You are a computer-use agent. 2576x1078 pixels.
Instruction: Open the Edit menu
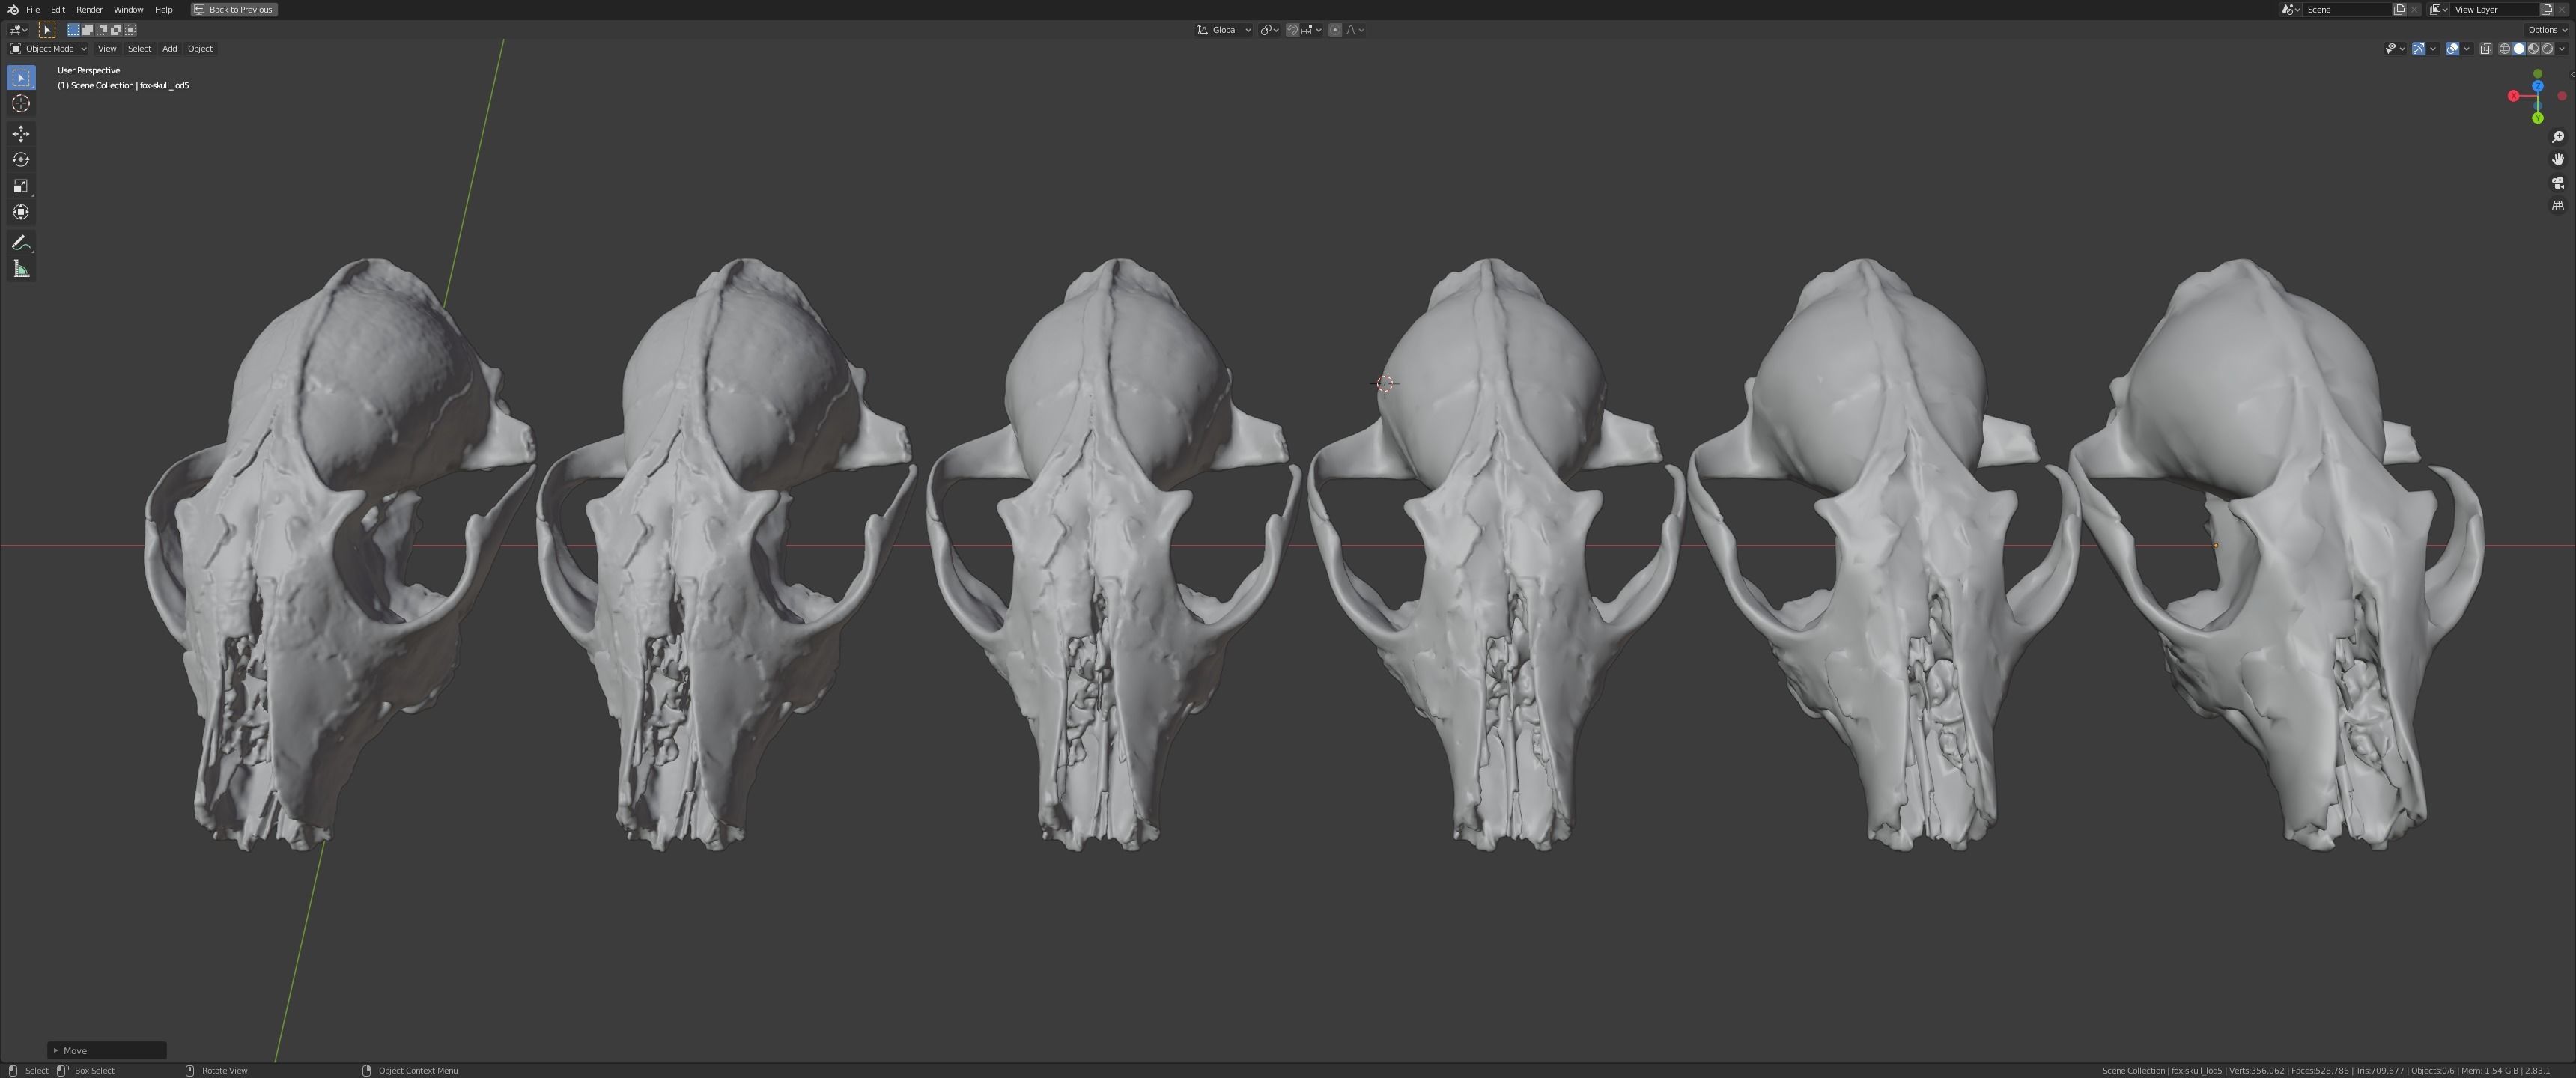pyautogui.click(x=58, y=9)
